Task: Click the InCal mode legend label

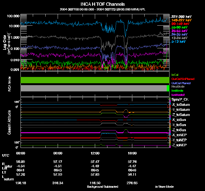Action: point(175,74)
